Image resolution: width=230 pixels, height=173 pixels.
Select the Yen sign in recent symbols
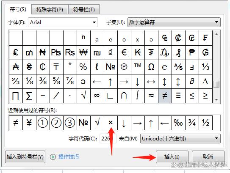[x=29, y=123]
